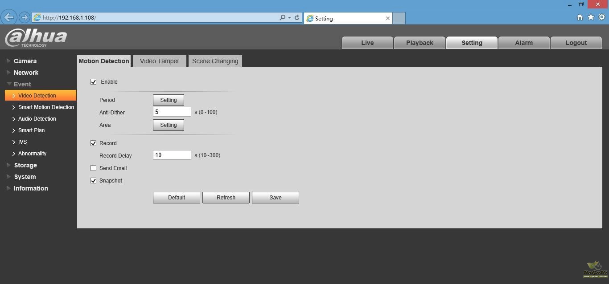This screenshot has height=284, width=609.
Task: Open the Area Setting button
Action: pyautogui.click(x=168, y=125)
